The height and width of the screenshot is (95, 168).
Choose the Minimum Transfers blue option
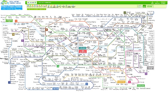tap(19, 7)
